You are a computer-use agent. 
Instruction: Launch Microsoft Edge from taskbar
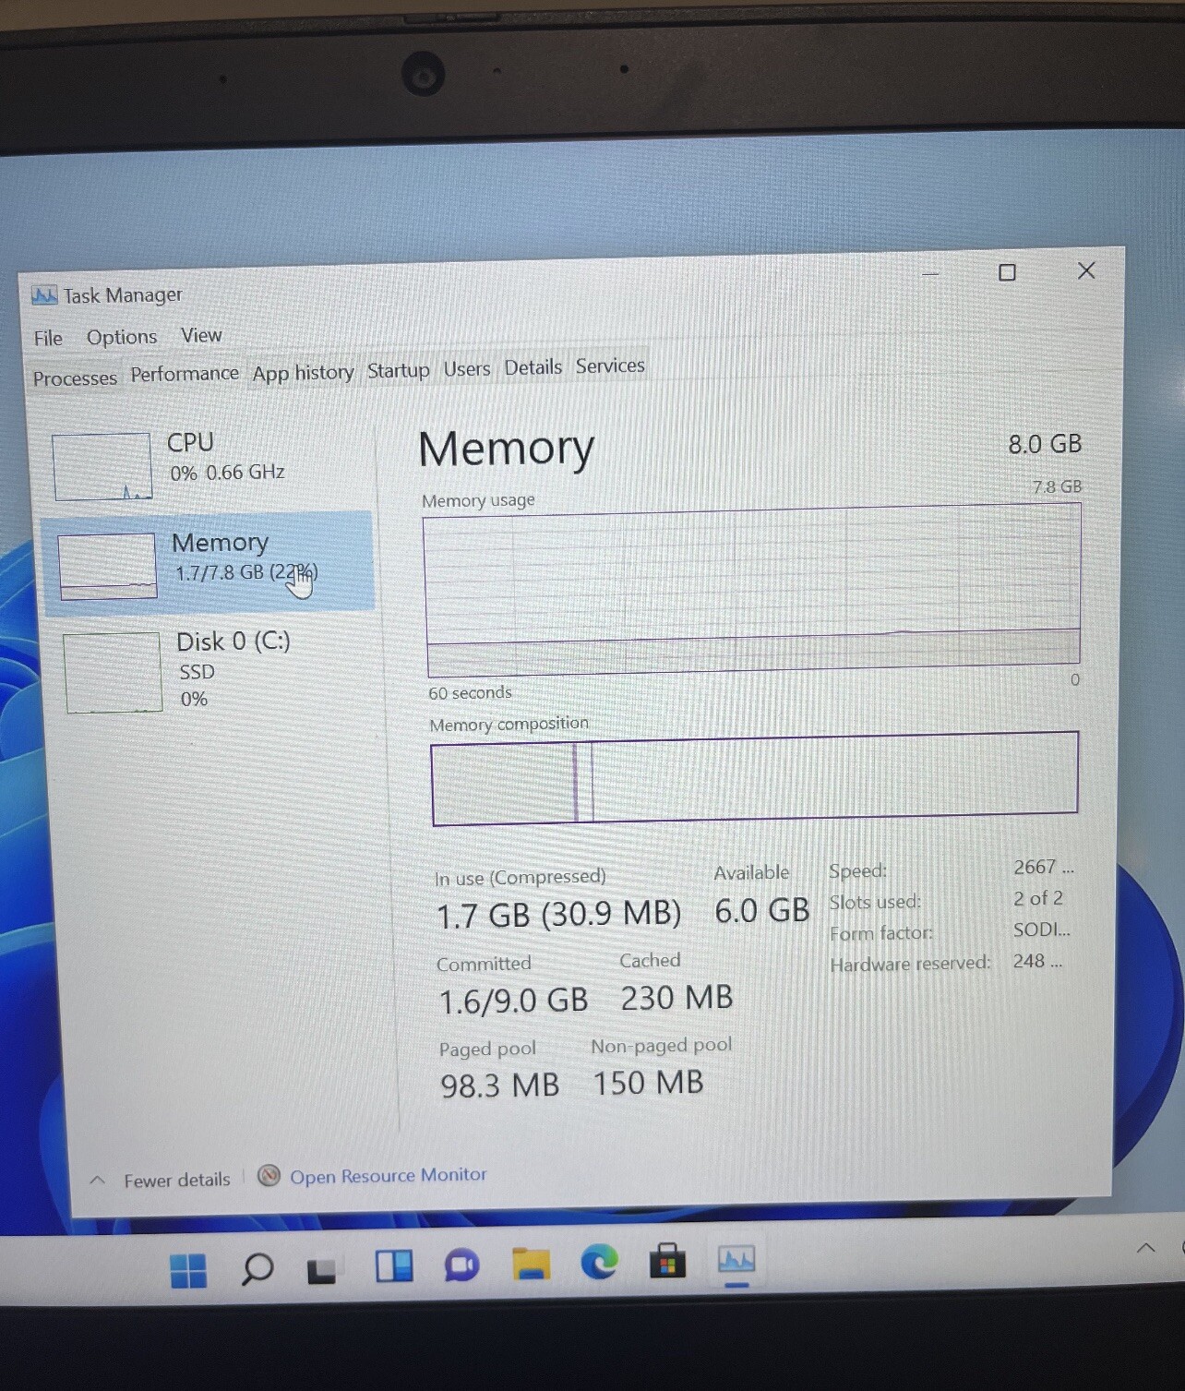click(x=599, y=1262)
